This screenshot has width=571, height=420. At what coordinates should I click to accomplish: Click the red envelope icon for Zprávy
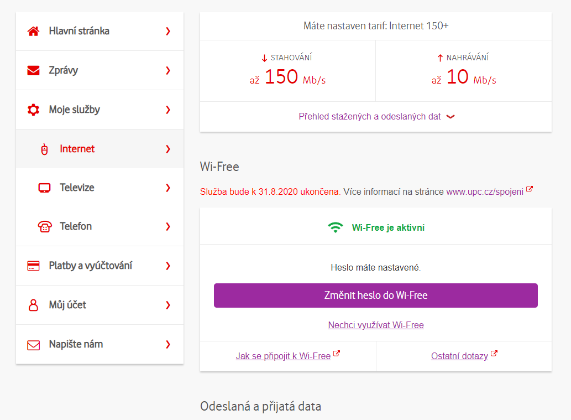click(x=34, y=70)
